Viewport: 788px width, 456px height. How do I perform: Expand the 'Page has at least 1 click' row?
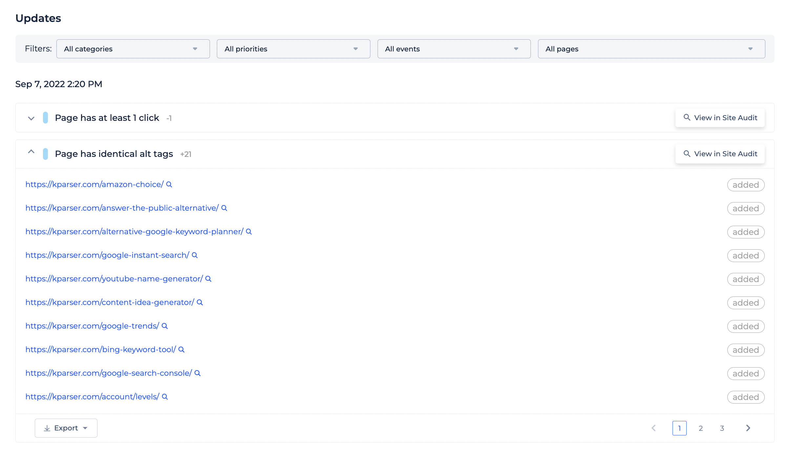coord(31,118)
